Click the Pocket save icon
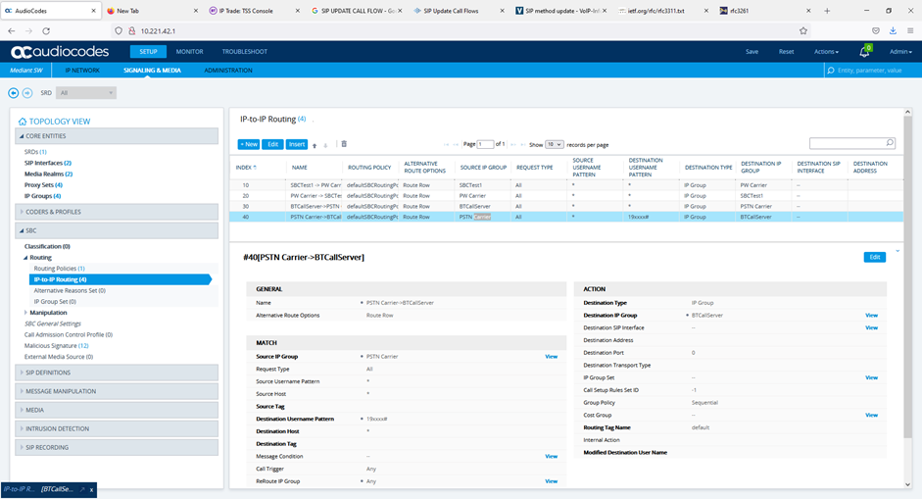The image size is (922, 499). (x=876, y=30)
